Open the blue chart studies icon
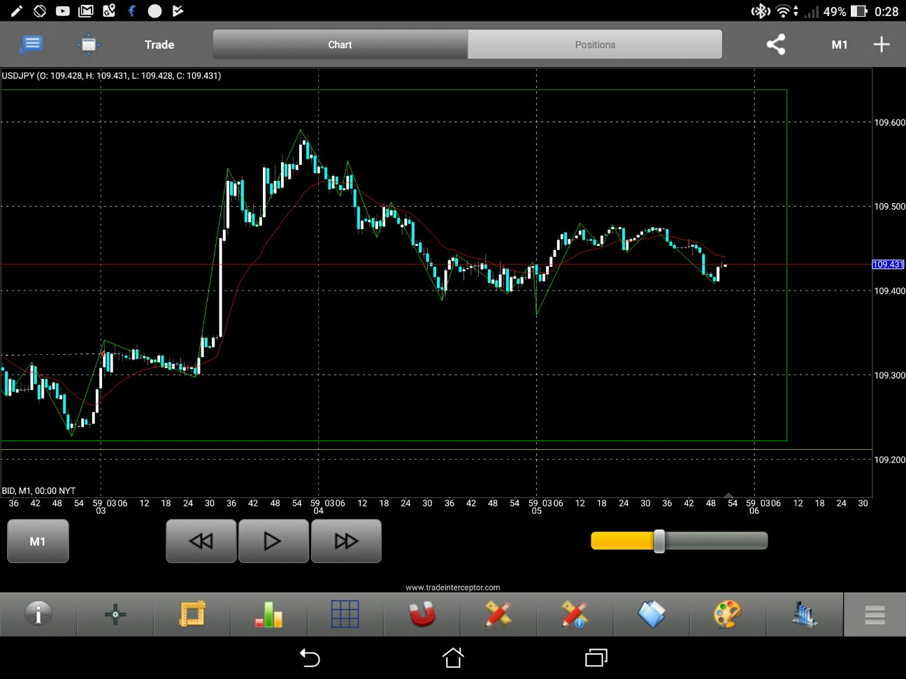The width and height of the screenshot is (906, 679). pyautogui.click(x=804, y=614)
